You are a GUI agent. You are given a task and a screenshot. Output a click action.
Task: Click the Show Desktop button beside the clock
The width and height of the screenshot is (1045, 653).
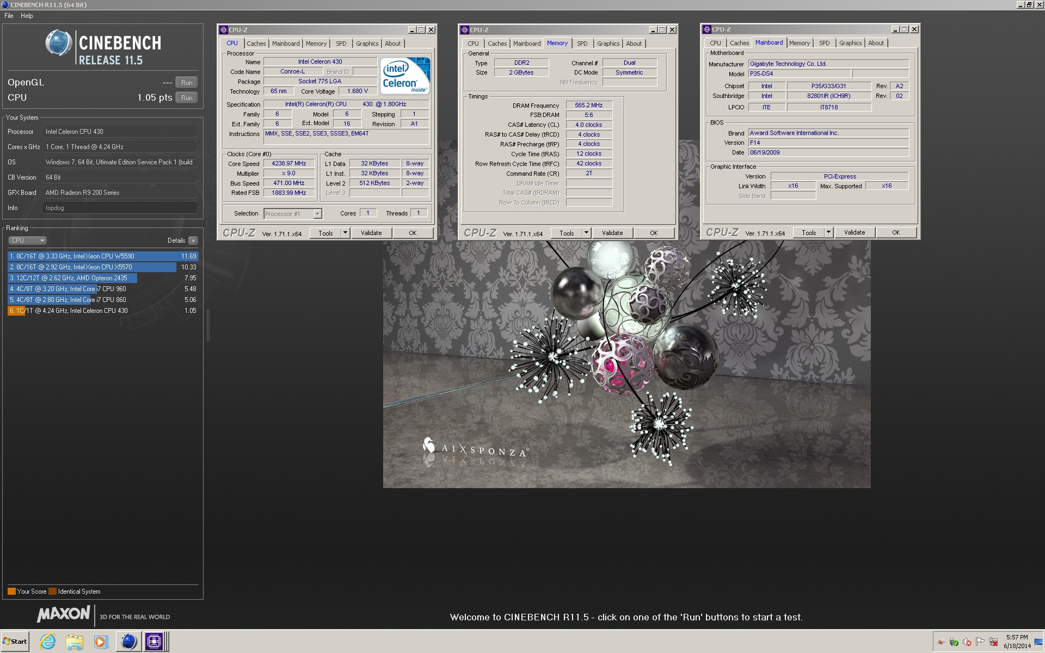[1039, 642]
